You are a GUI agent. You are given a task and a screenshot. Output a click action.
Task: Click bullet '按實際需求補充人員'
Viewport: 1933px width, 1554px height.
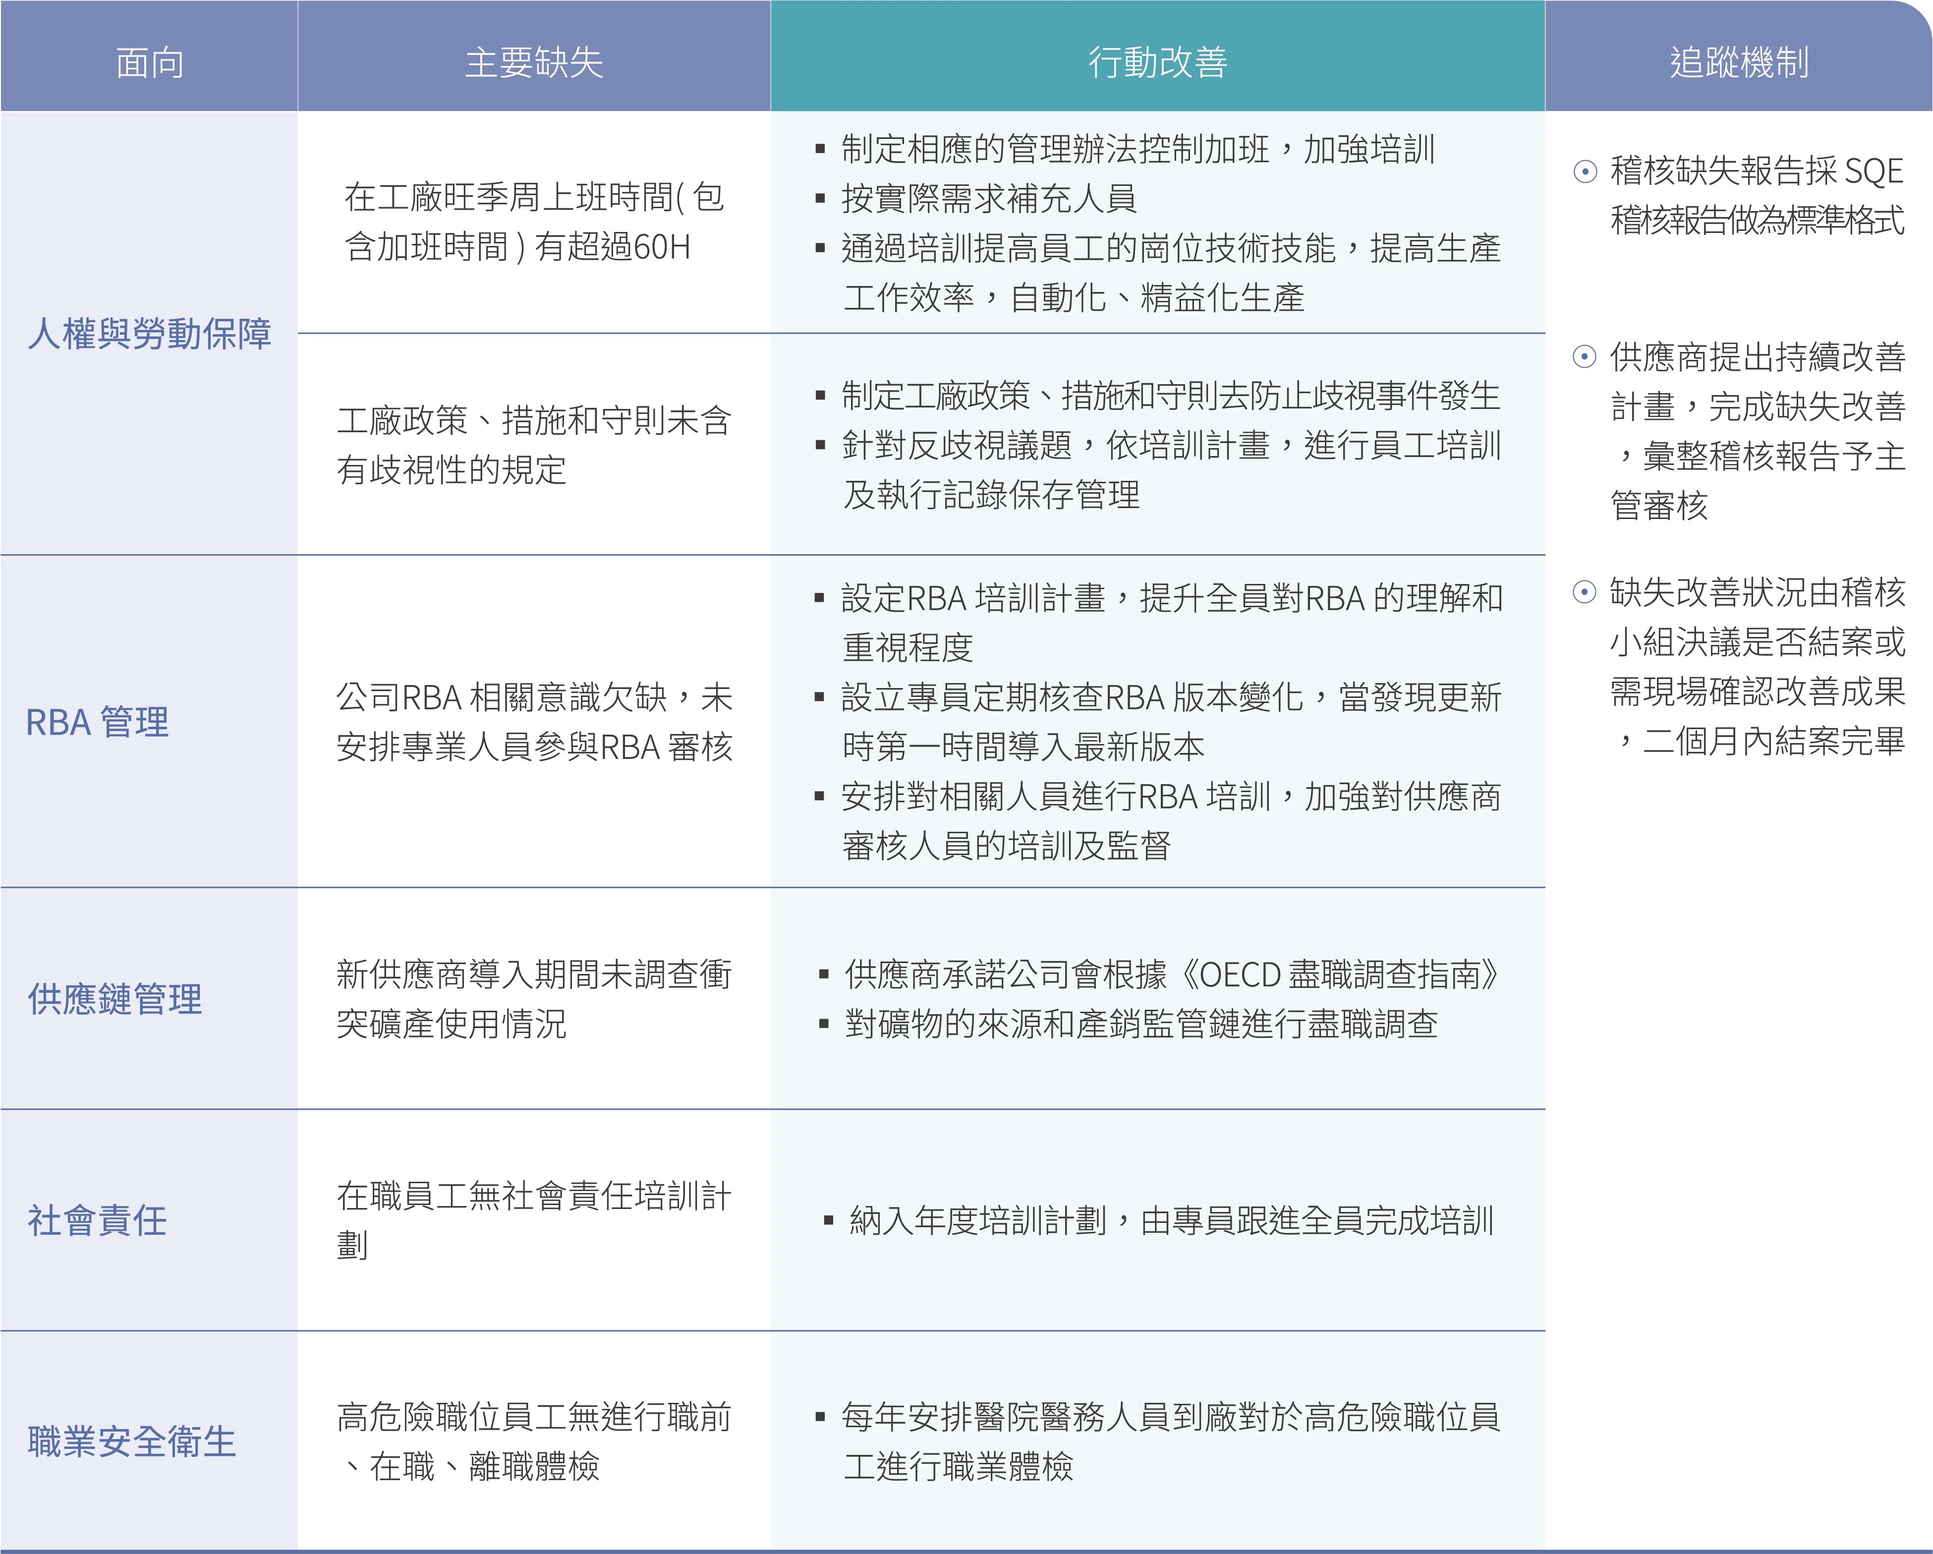988,199
